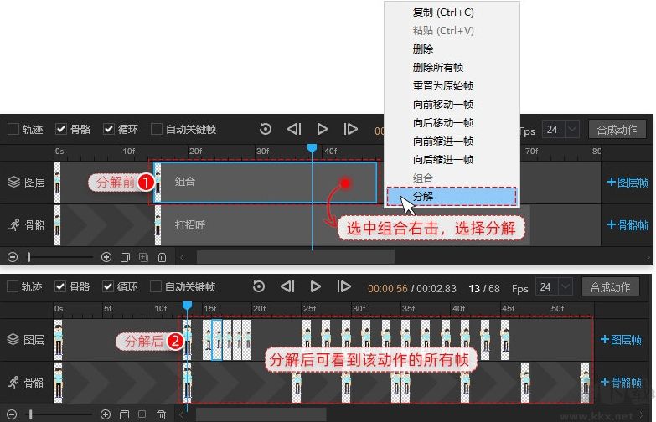
Task: Add bone frame via +骨骼帧 lower panel
Action: 621,382
